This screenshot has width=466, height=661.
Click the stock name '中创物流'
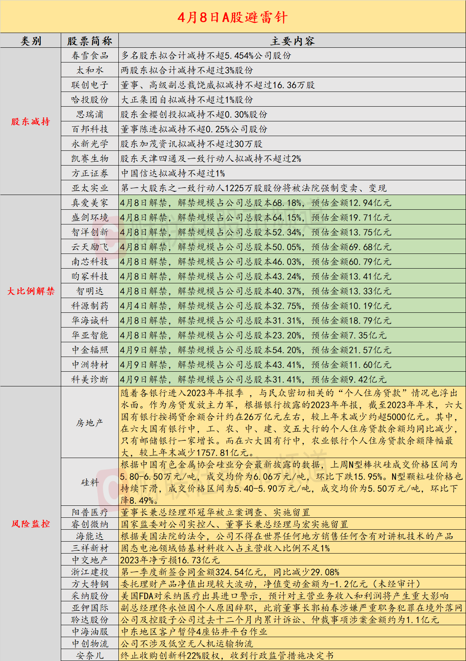pos(90,643)
